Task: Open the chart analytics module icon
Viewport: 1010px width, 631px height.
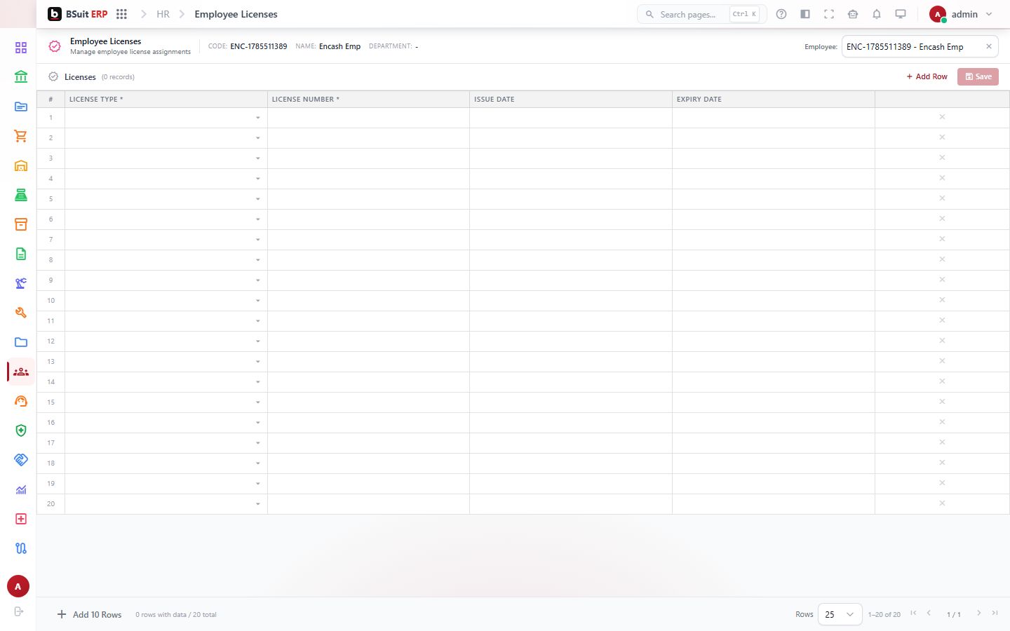Action: point(21,489)
